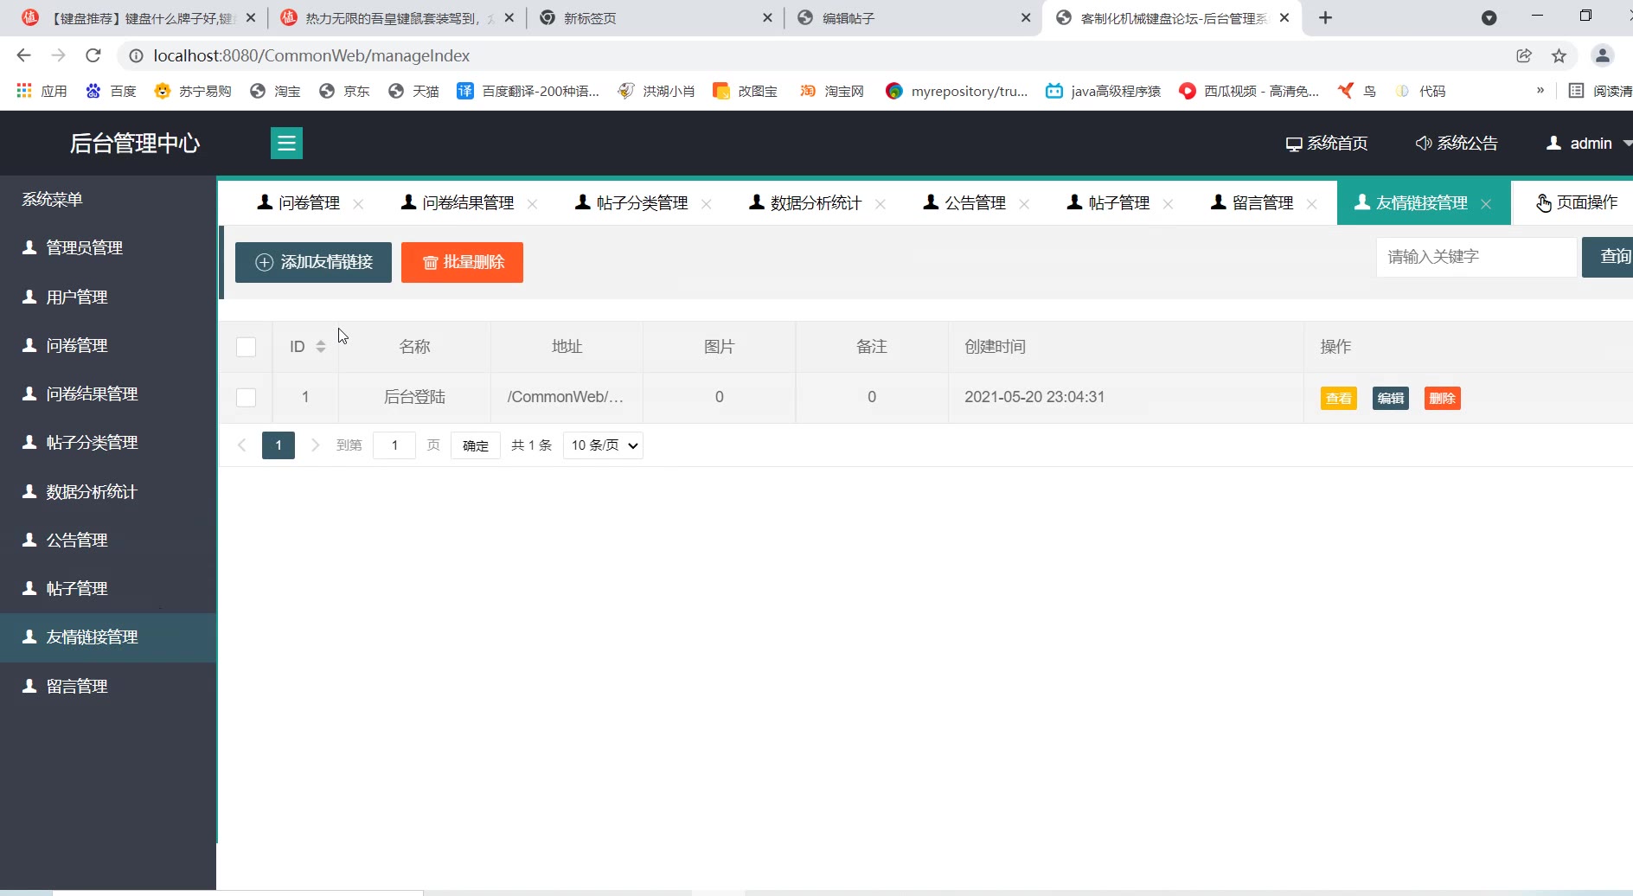This screenshot has height=896, width=1633.
Task: Select page 1 in pagination
Action: point(279,445)
